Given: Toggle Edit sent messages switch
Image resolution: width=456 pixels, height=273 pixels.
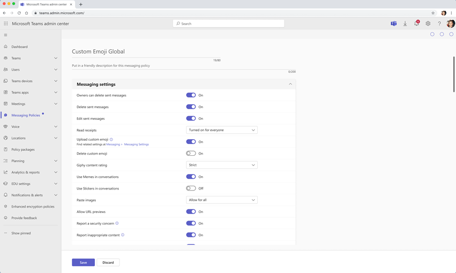Looking at the screenshot, I should 191,118.
